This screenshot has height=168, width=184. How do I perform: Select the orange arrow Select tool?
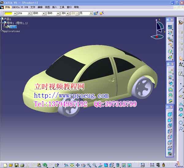181,58
